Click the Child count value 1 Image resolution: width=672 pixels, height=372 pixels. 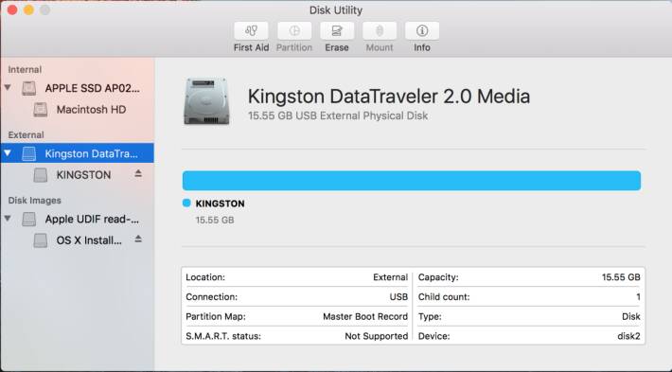click(x=638, y=297)
